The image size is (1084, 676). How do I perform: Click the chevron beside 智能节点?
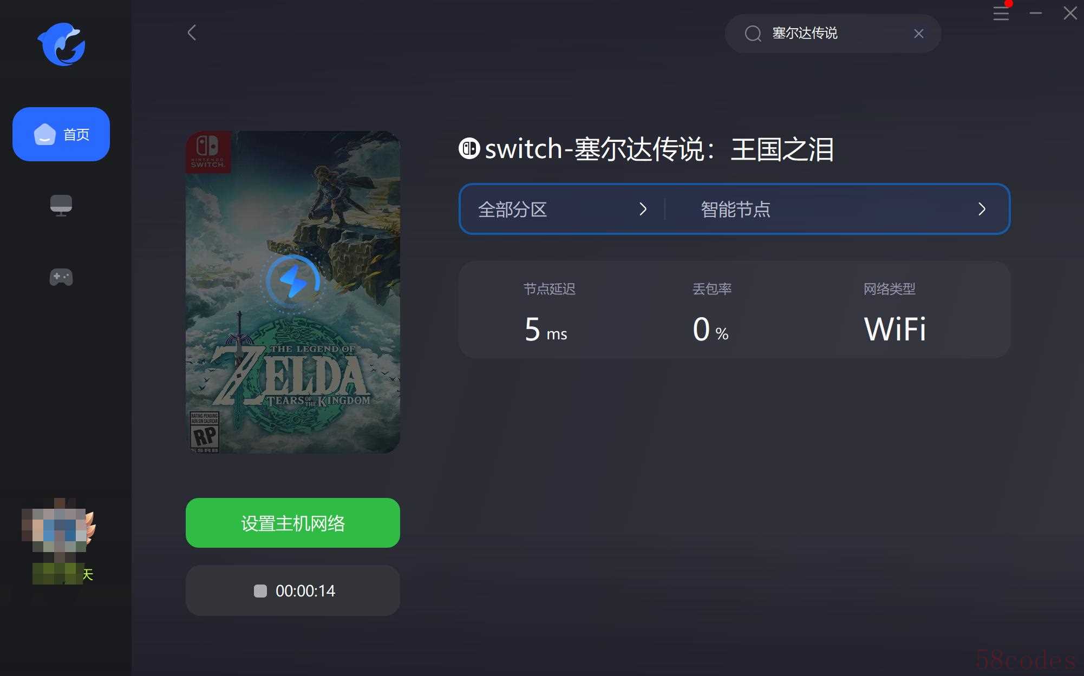(982, 209)
